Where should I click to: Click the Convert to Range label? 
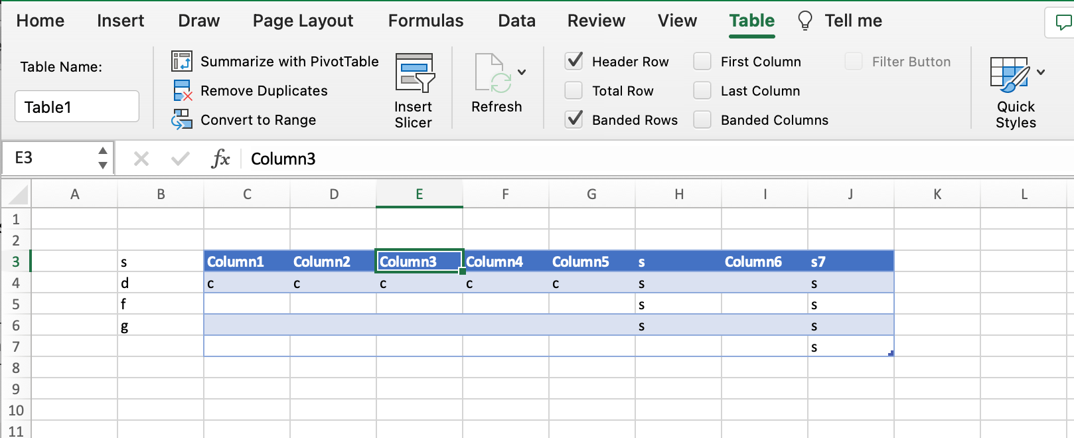pyautogui.click(x=258, y=120)
